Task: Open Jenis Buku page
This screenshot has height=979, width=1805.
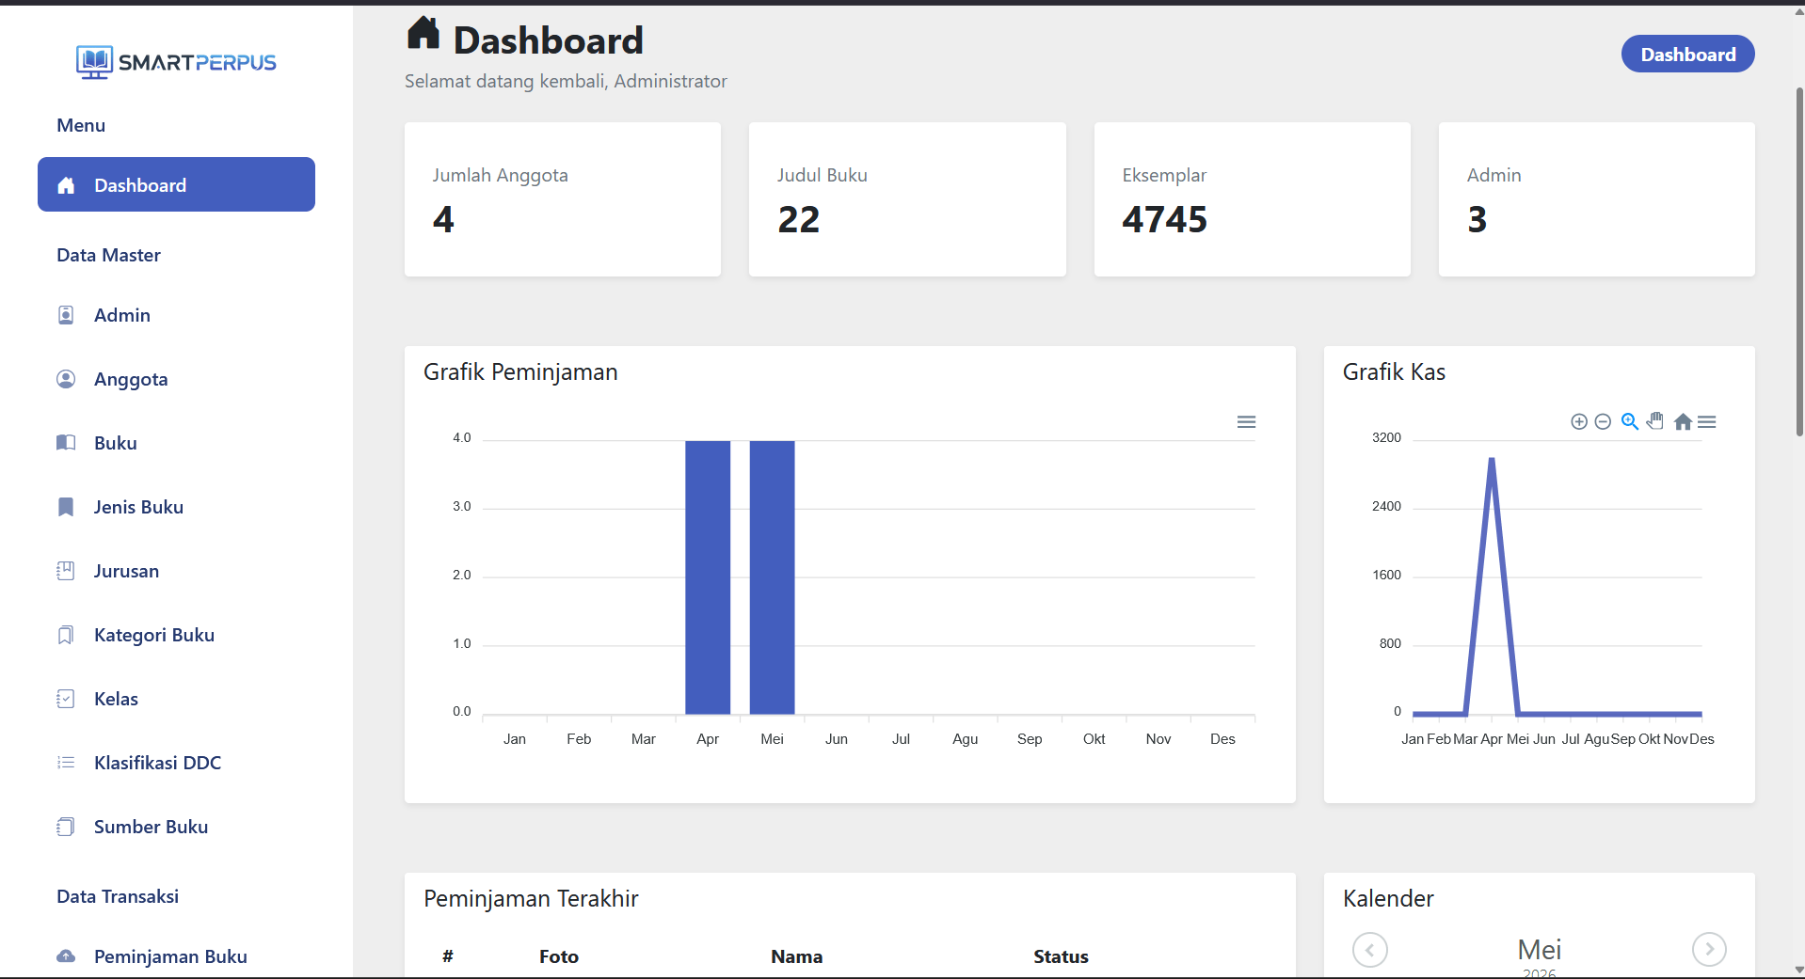Action: [x=176, y=507]
